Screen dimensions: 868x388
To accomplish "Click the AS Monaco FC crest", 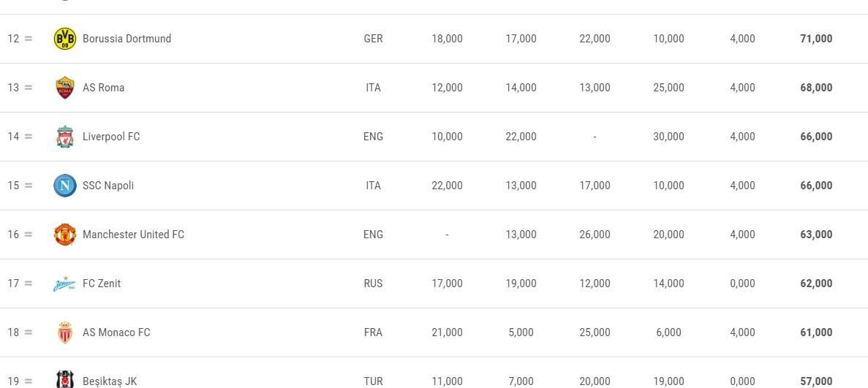I will (x=65, y=332).
